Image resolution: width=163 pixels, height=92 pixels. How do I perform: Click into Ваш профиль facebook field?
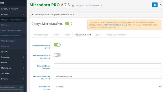[x=107, y=66]
